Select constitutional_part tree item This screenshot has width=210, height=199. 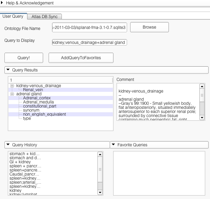pyautogui.click(x=39, y=106)
